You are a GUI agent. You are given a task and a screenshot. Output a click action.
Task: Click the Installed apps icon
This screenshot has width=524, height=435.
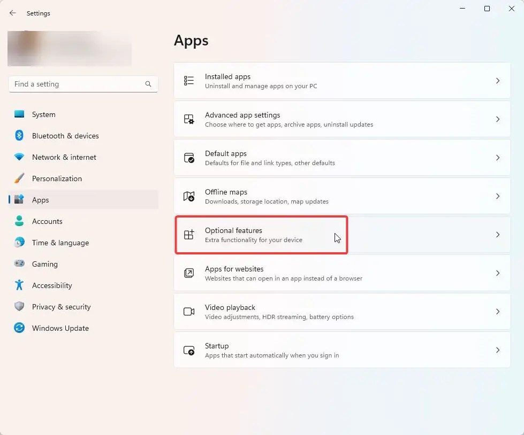coord(188,81)
